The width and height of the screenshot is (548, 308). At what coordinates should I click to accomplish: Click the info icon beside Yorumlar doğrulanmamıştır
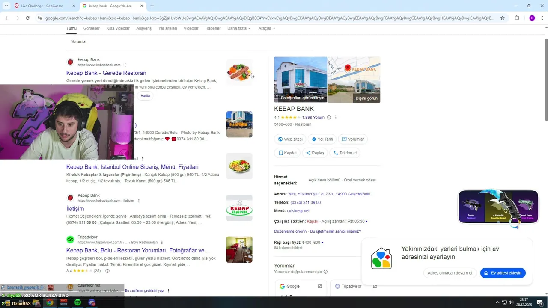(x=325, y=272)
